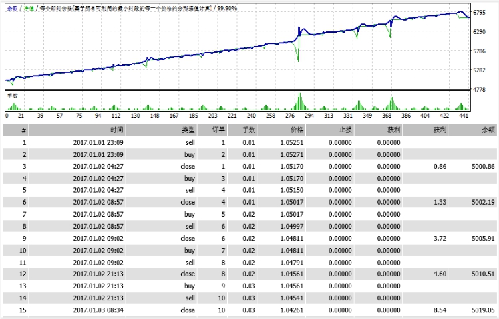This screenshot has width=499, height=319.
Task: Click the balance value 5019.05
Action: pyautogui.click(x=483, y=310)
